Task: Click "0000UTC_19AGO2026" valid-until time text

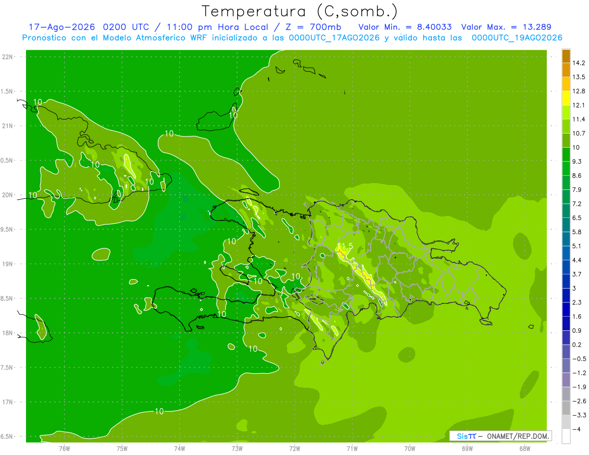Action: point(516,38)
